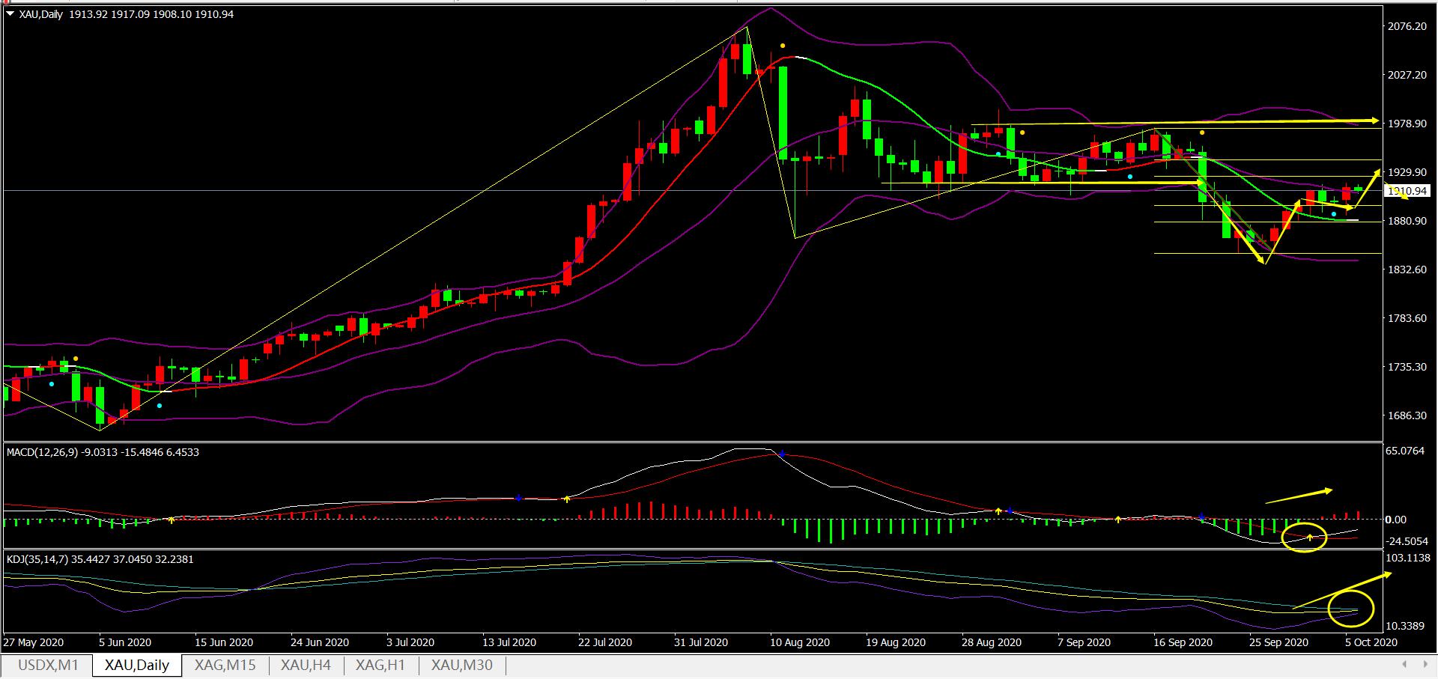The height and width of the screenshot is (679, 1438).
Task: Click the 2076.20 price scale label
Action: pyautogui.click(x=1407, y=26)
